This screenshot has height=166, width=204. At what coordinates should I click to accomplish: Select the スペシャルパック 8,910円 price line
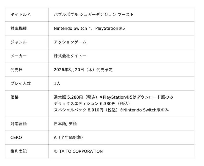[111, 110]
